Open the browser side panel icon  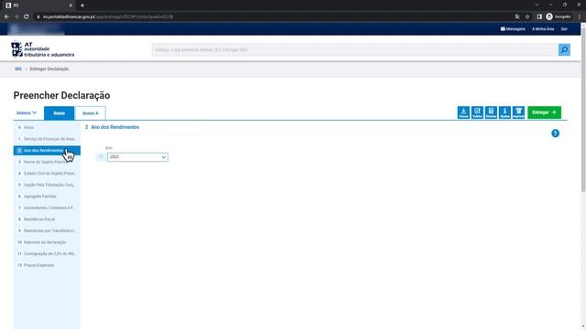[x=539, y=16]
